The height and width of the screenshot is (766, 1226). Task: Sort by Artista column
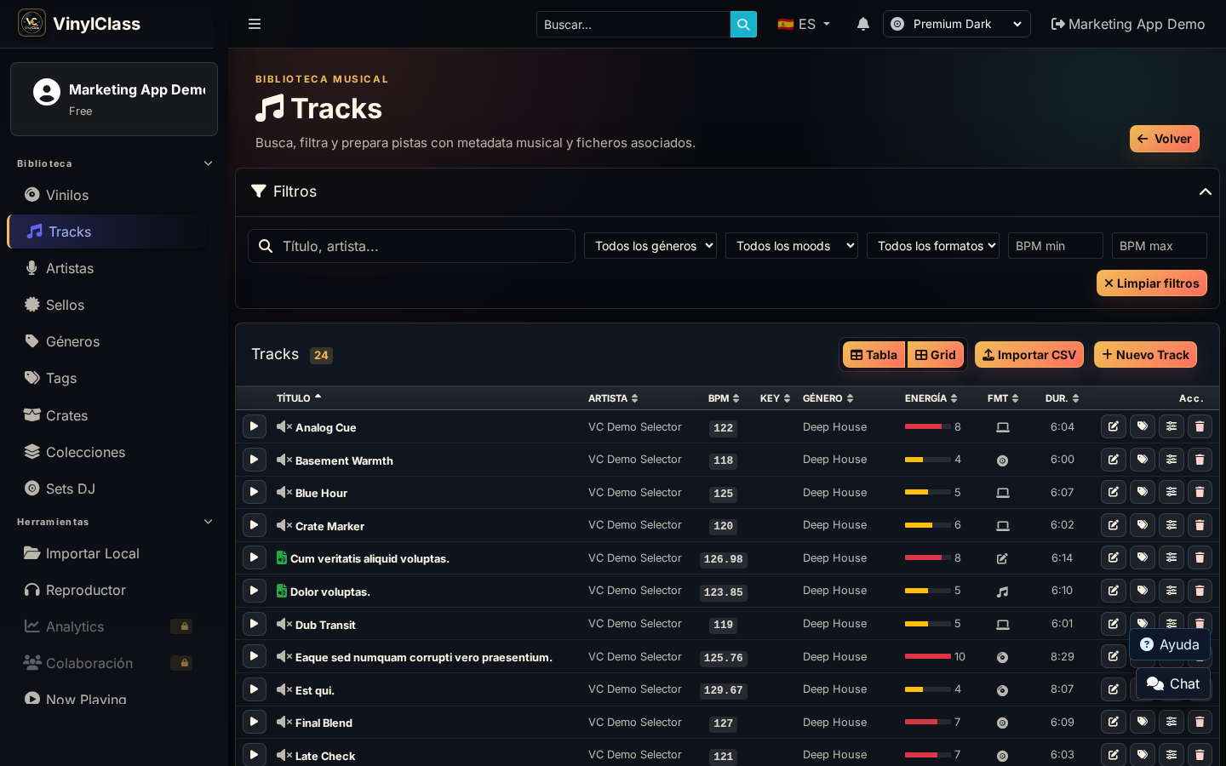613,398
